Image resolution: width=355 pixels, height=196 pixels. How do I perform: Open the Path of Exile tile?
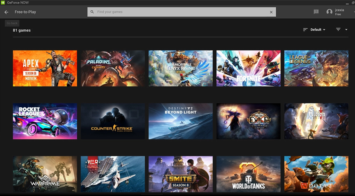coord(249,121)
